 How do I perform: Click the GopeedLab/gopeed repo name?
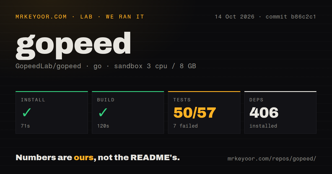pos(48,66)
